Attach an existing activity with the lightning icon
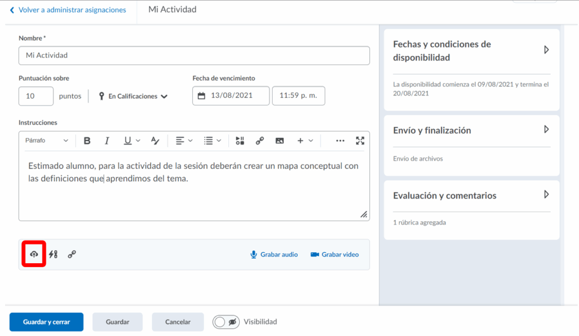This screenshot has width=579, height=336. 53,254
